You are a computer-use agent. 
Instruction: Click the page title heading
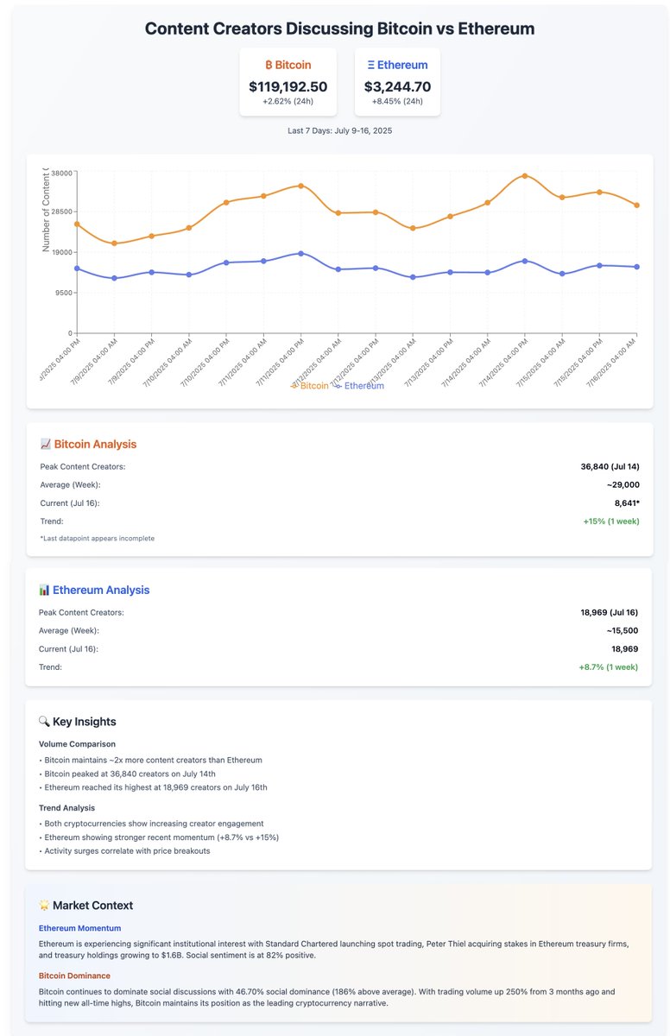click(x=339, y=28)
